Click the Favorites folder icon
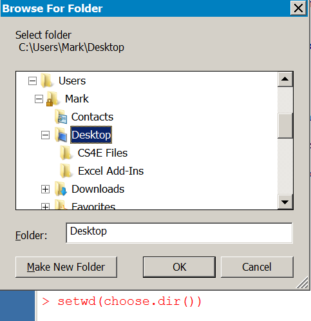The image size is (311, 321). tap(61, 204)
